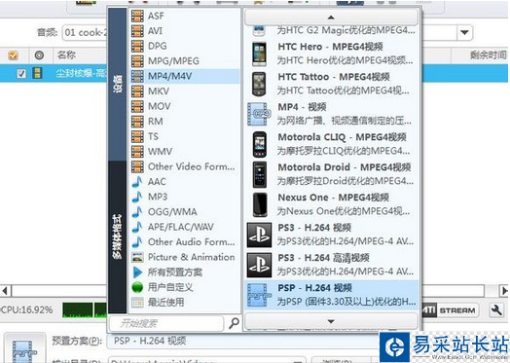The height and width of the screenshot is (363, 510).
Task: Switch to the 多媒体格式 sidebar tab
Action: point(118,236)
